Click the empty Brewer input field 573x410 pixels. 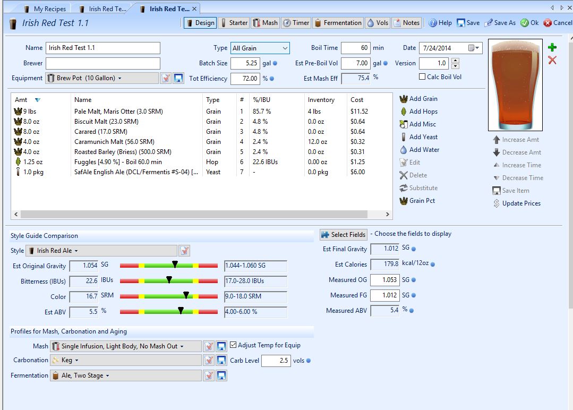pos(102,63)
